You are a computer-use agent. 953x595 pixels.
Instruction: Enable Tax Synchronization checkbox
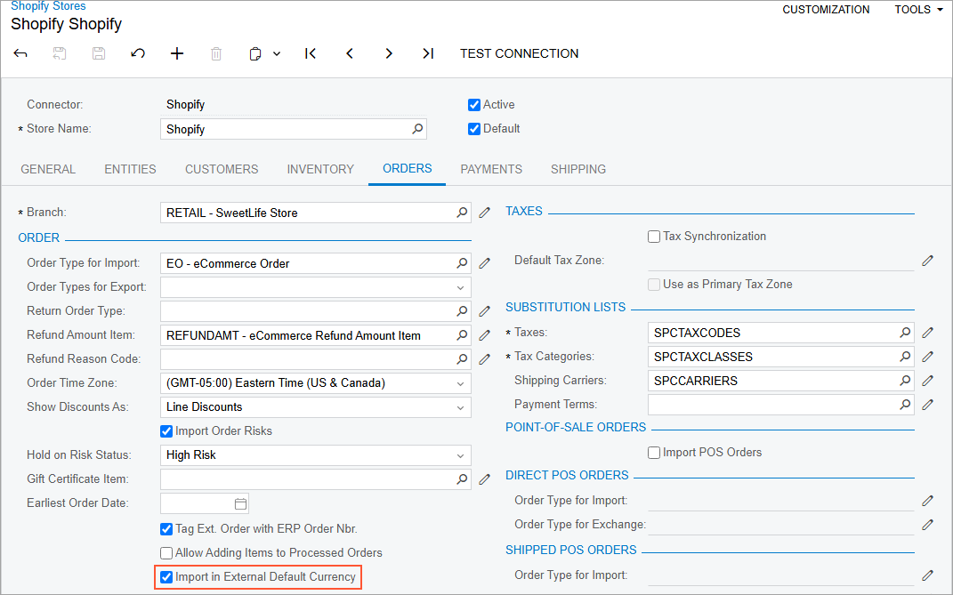(654, 237)
